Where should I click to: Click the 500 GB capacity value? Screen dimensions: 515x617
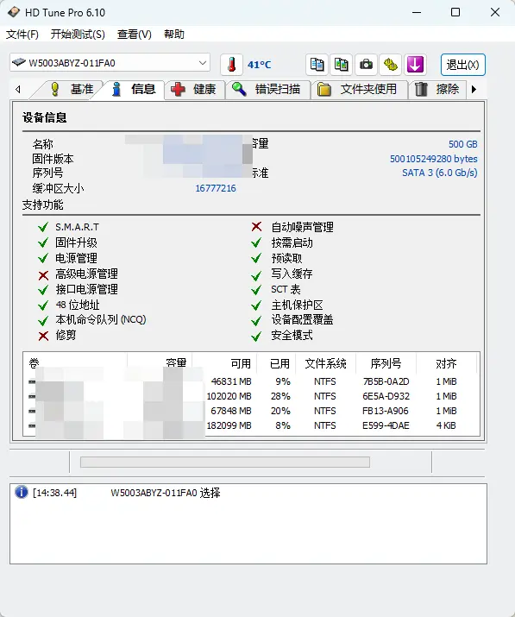coord(462,144)
